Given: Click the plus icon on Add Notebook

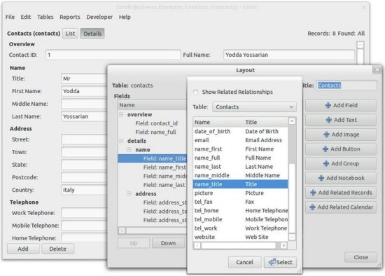Looking at the screenshot, I should pos(321,178).
